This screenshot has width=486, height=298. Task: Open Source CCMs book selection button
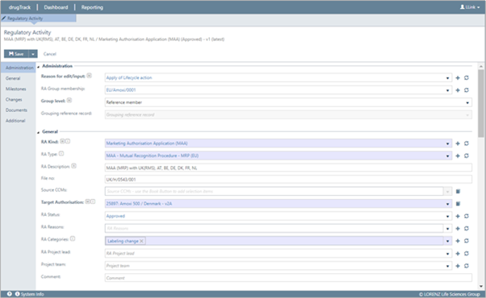tap(458, 192)
